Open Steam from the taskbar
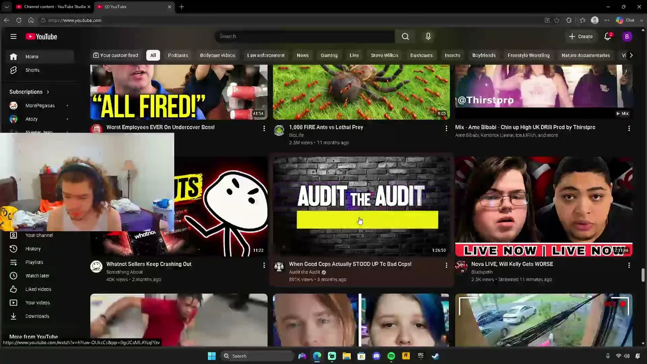Screen dimensions: 647x364 (436, 356)
